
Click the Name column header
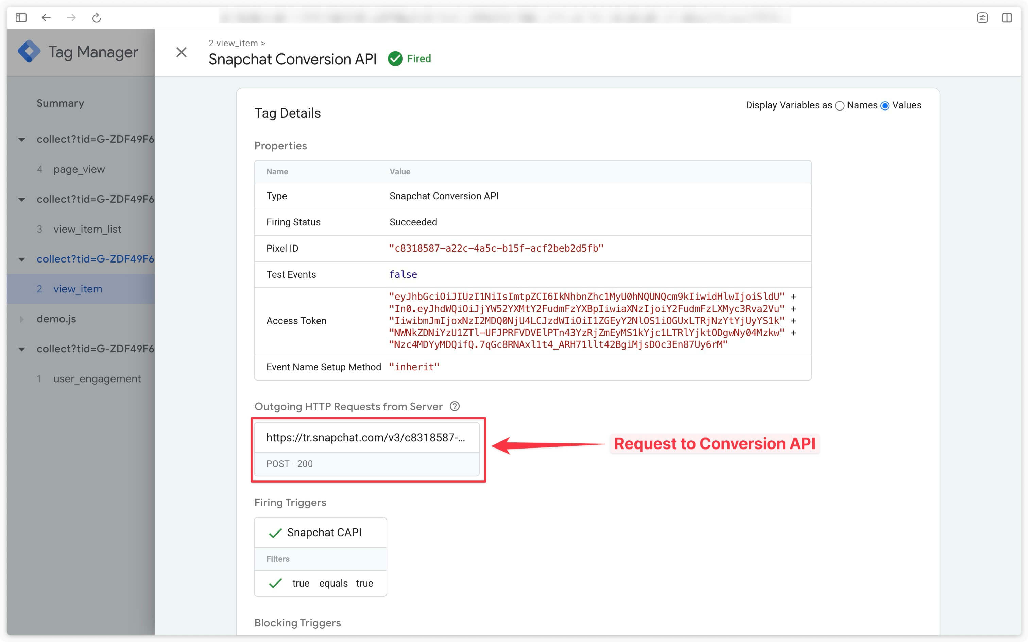277,171
